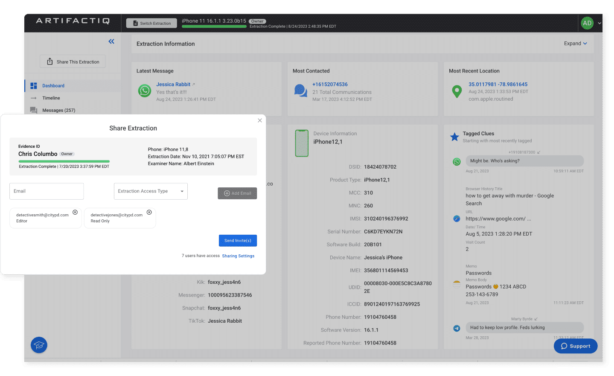
Task: Click the share icon on Share This Extraction
Action: (x=50, y=61)
